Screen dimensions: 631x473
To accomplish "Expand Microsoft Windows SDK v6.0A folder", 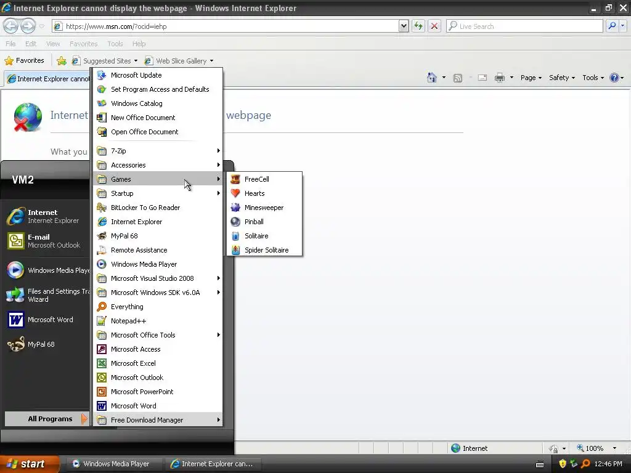I will 158,293.
